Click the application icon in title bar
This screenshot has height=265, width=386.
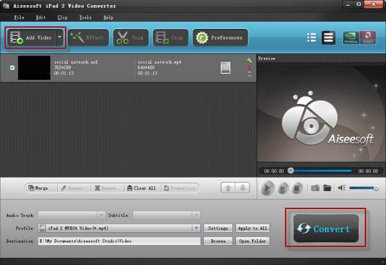pyautogui.click(x=6, y=6)
